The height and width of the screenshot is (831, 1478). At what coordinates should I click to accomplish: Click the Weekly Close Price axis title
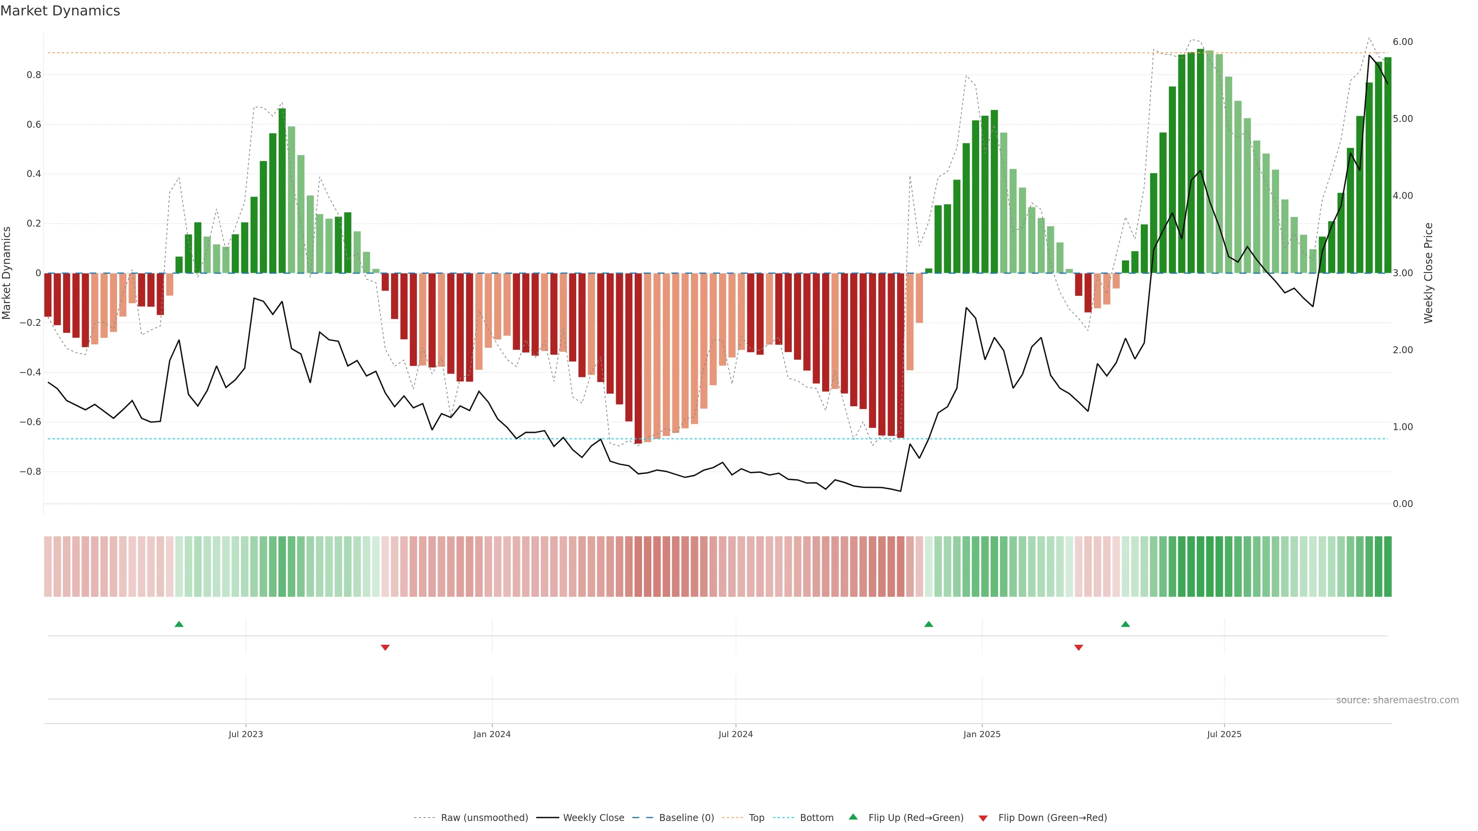pyautogui.click(x=1428, y=273)
